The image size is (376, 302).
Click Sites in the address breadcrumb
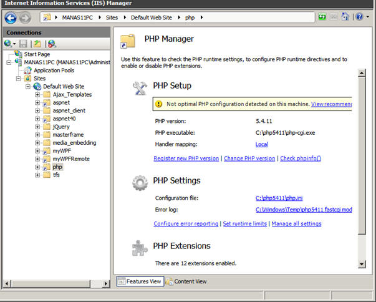(x=112, y=17)
